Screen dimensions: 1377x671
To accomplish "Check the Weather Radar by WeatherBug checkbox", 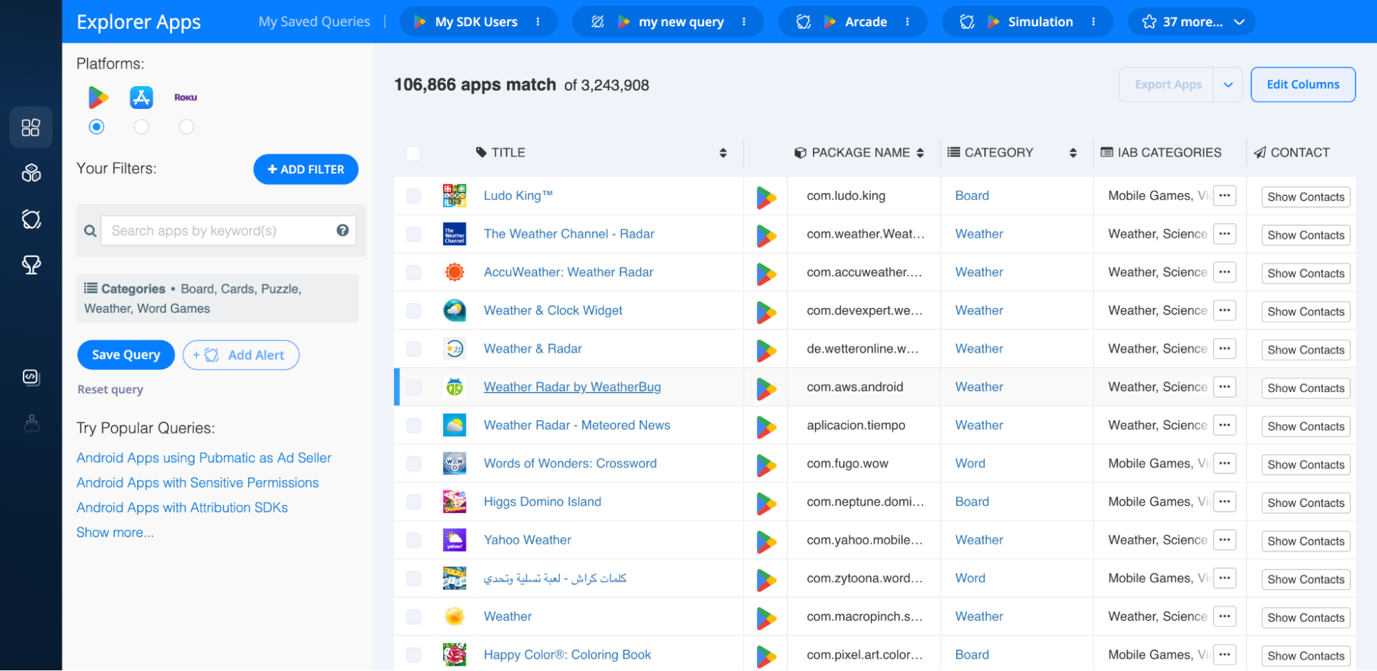I will pyautogui.click(x=413, y=387).
